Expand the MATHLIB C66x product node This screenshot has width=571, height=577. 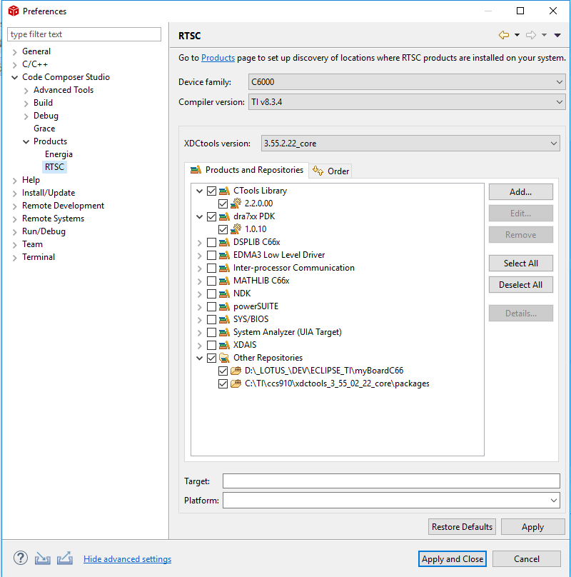[199, 281]
